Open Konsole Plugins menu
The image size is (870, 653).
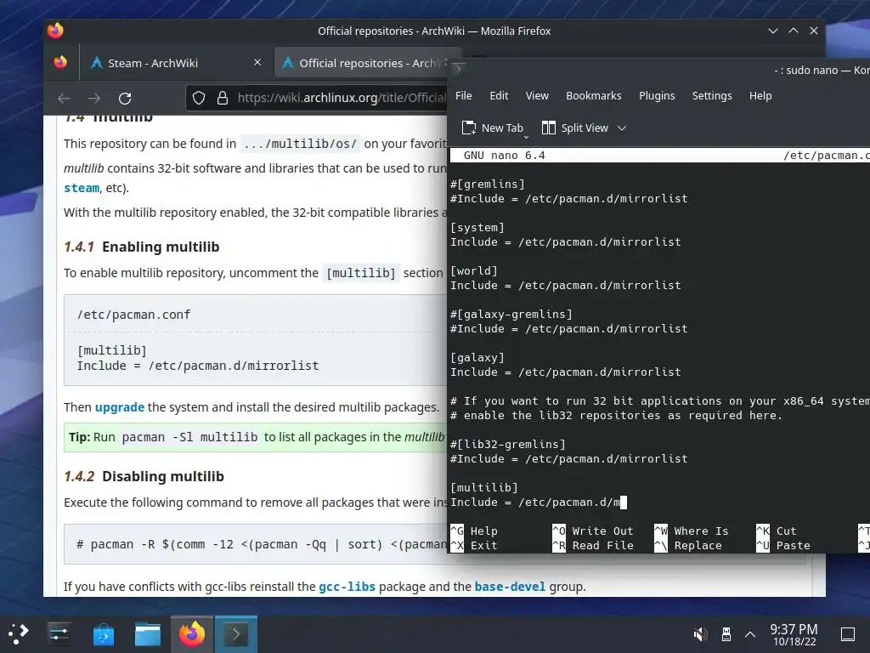(x=657, y=95)
